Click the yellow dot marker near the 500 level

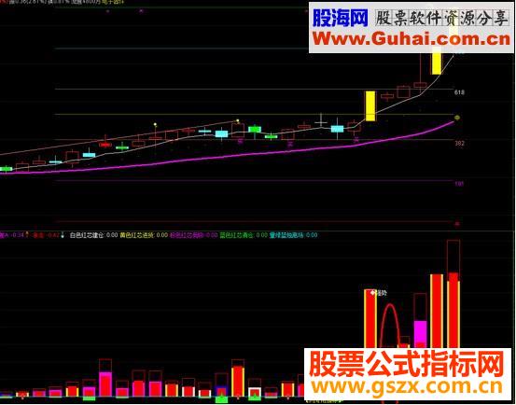(457, 118)
